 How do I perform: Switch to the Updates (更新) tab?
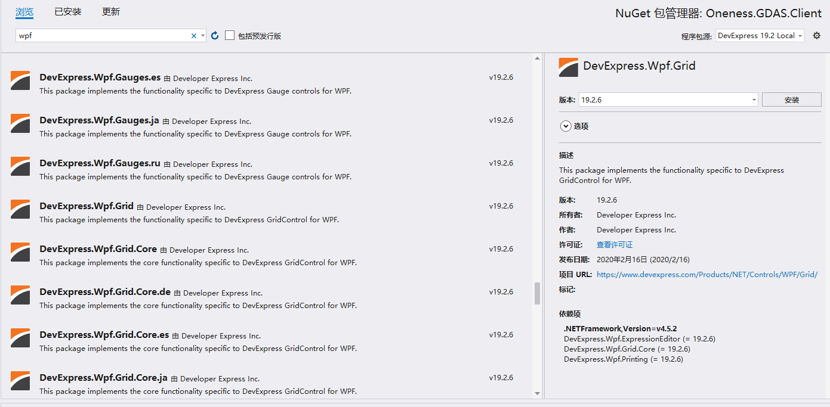[111, 12]
